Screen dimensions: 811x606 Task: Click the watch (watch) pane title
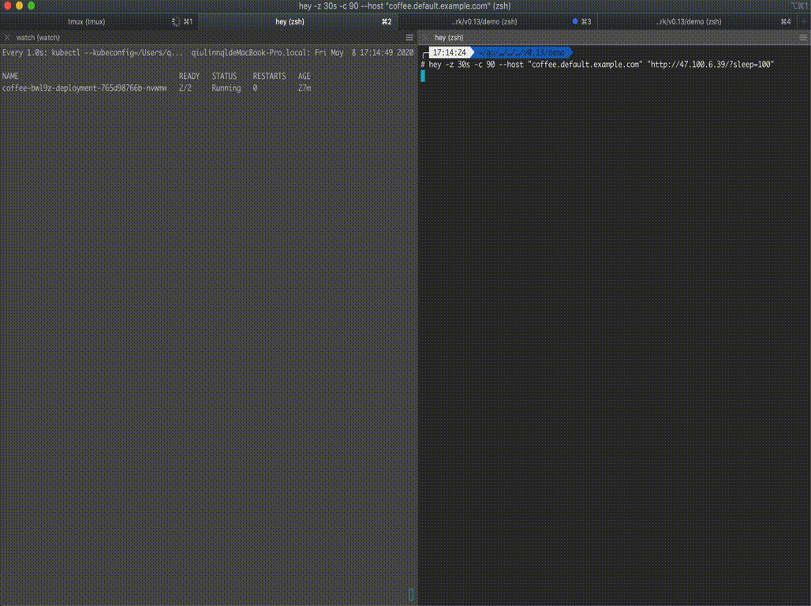(38, 38)
